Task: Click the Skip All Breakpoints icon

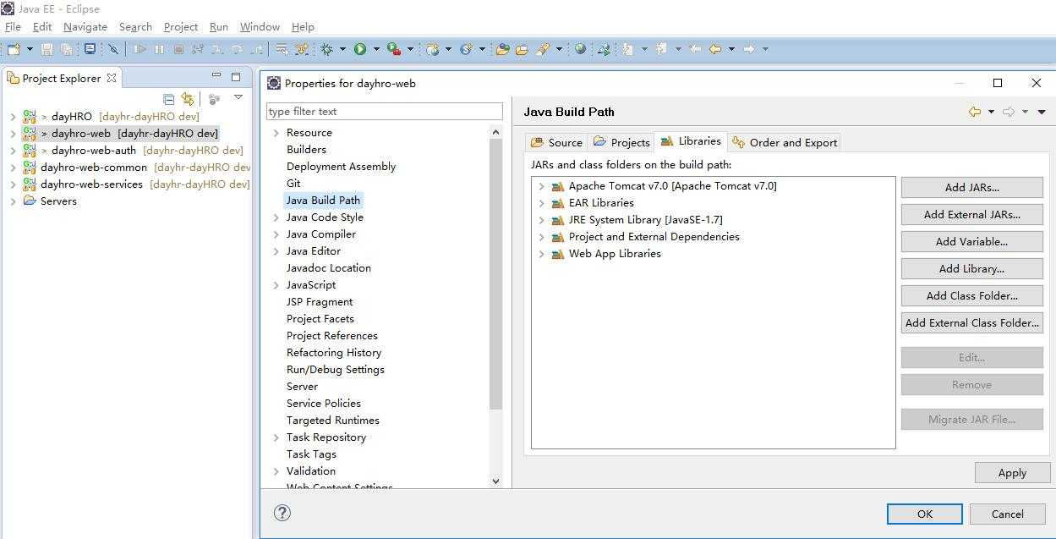Action: 112,50
